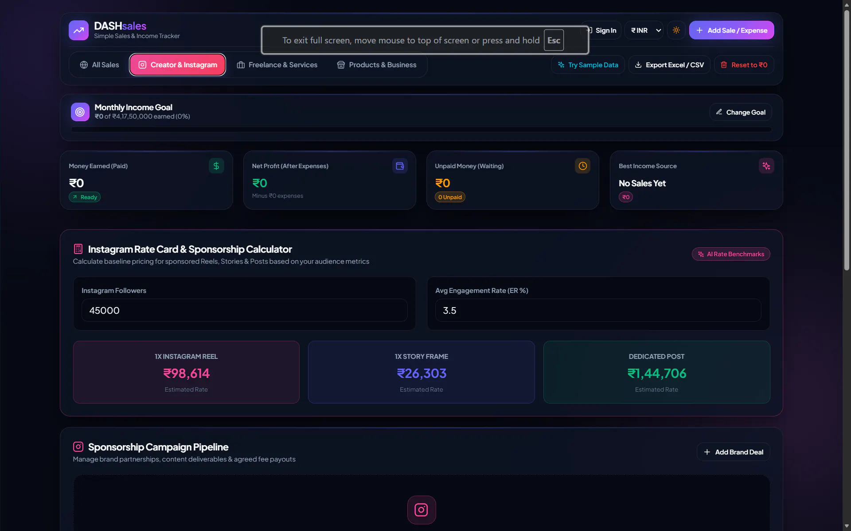The height and width of the screenshot is (531, 851).
Task: Click the Change Goal button
Action: 741,112
